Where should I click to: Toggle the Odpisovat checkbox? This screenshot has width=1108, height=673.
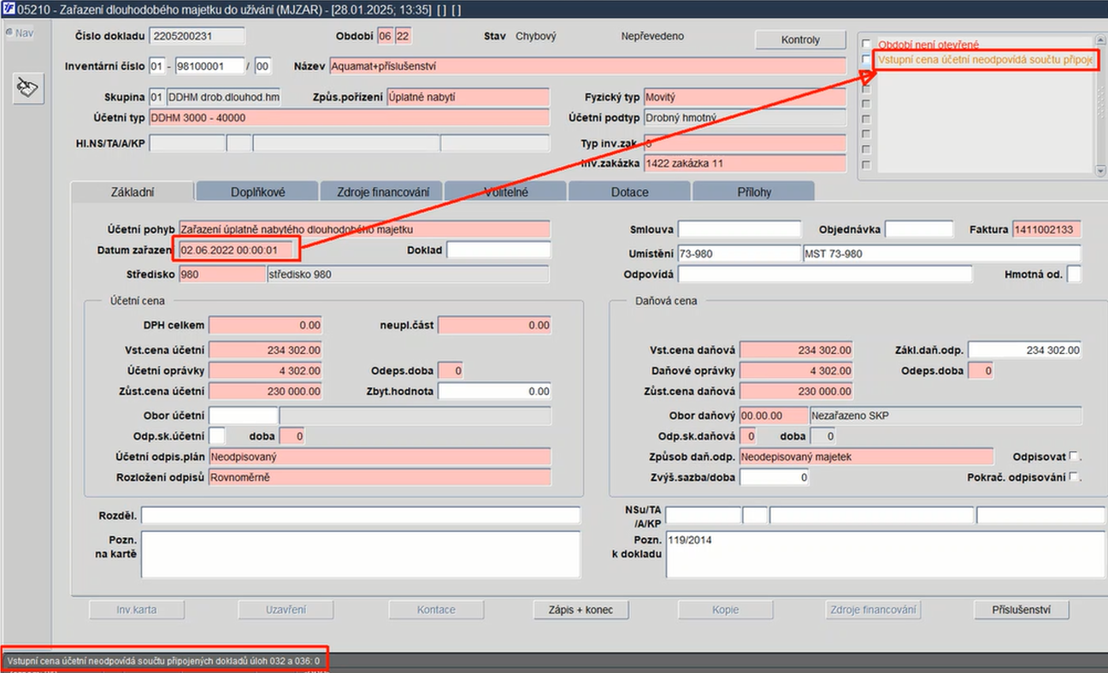pos(1074,456)
